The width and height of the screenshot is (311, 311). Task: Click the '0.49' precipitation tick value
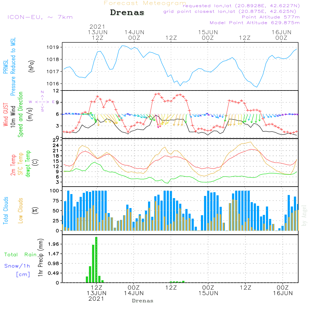[x=53, y=273]
